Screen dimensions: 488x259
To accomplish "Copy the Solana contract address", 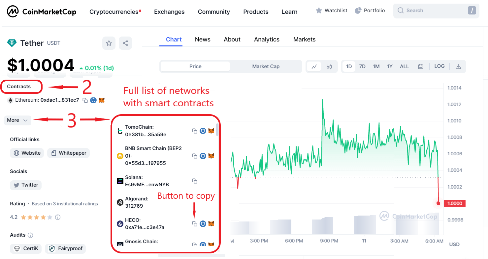I will [x=195, y=181].
